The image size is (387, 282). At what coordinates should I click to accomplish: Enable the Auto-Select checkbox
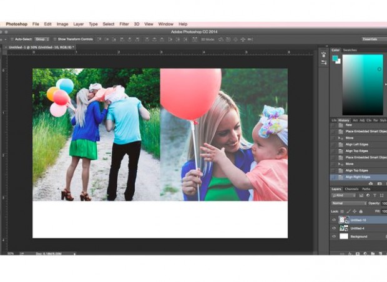[12, 39]
